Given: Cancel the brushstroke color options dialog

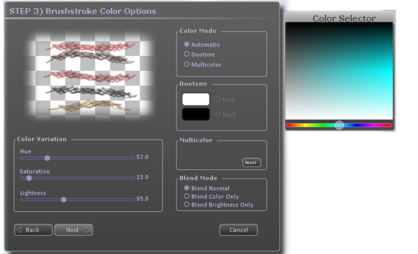Looking at the screenshot, I should (238, 230).
